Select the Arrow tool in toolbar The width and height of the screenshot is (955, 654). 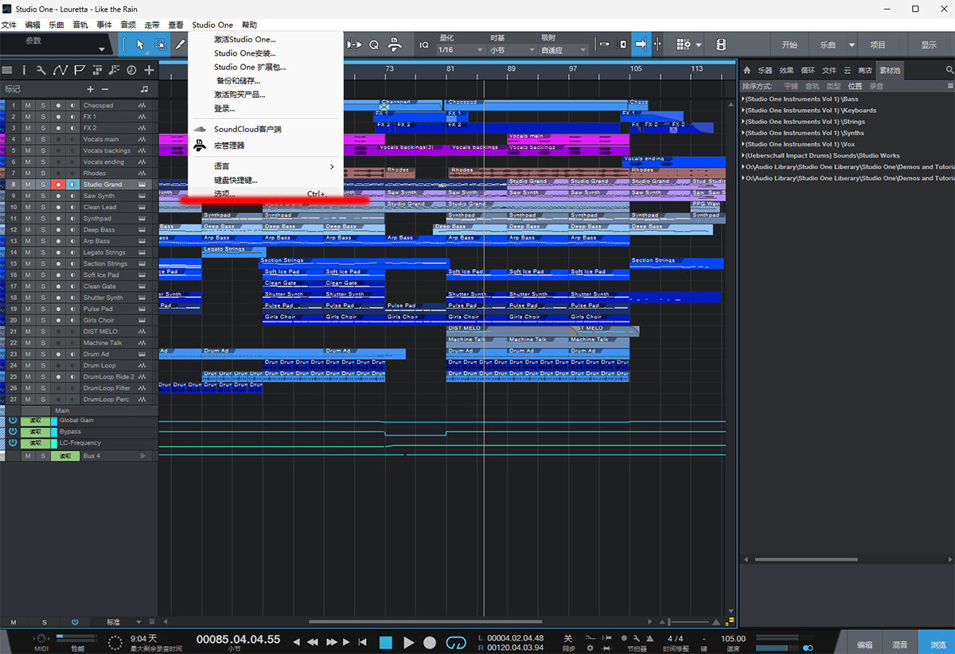pyautogui.click(x=141, y=45)
